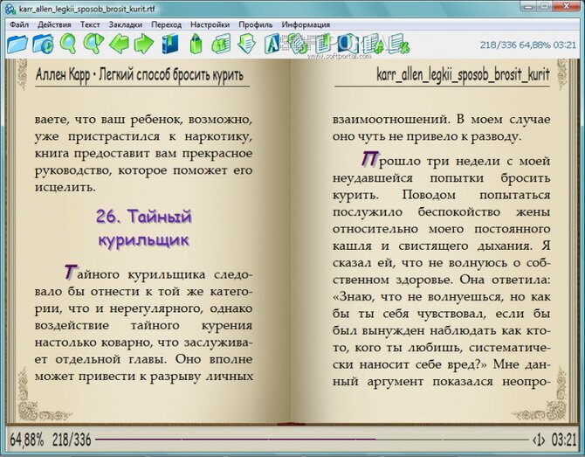Click the green pages layout icon
The width and height of the screenshot is (585, 457).
(221, 44)
